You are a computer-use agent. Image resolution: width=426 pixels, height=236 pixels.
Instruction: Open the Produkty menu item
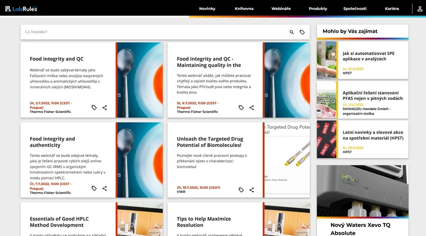(318, 9)
